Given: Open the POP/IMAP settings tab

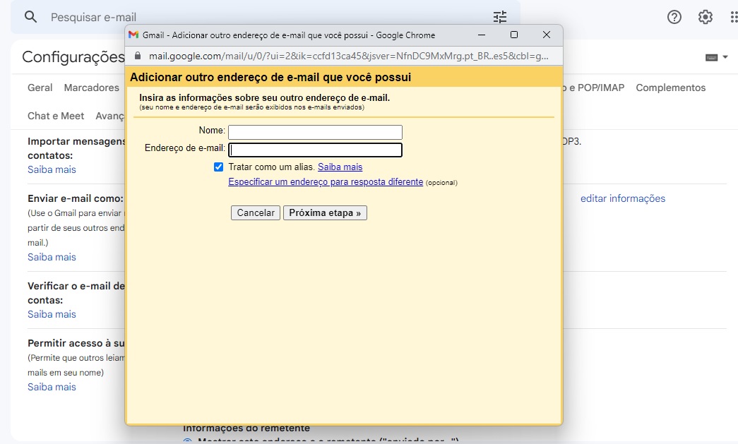Looking at the screenshot, I should coord(595,88).
